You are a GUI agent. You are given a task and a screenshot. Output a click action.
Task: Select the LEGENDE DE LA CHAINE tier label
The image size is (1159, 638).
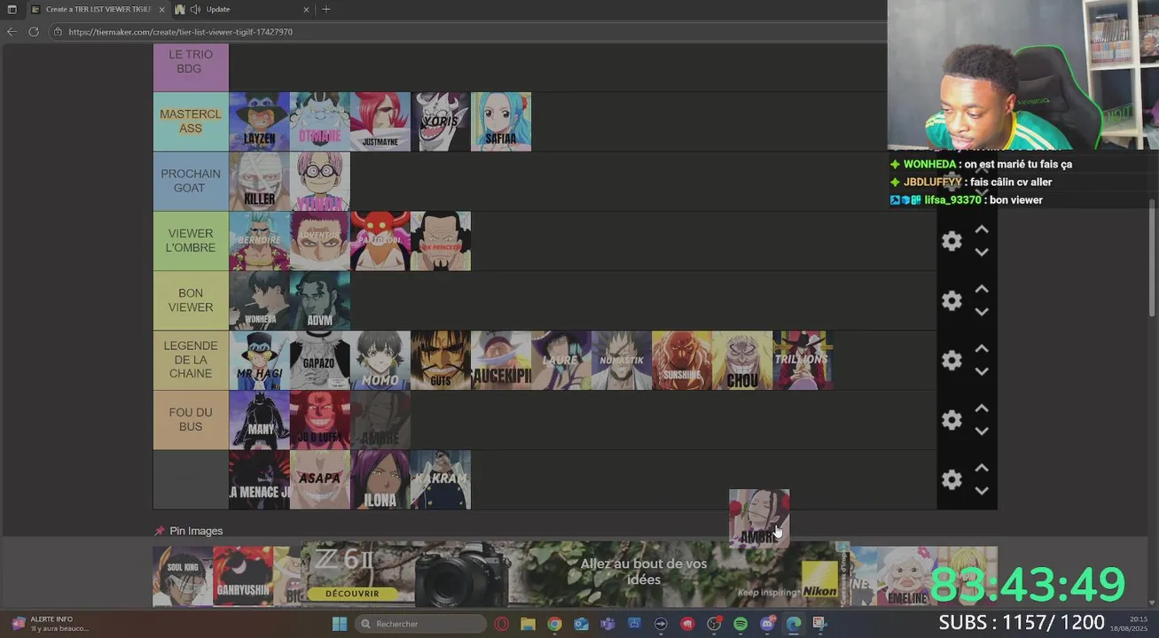coord(191,360)
